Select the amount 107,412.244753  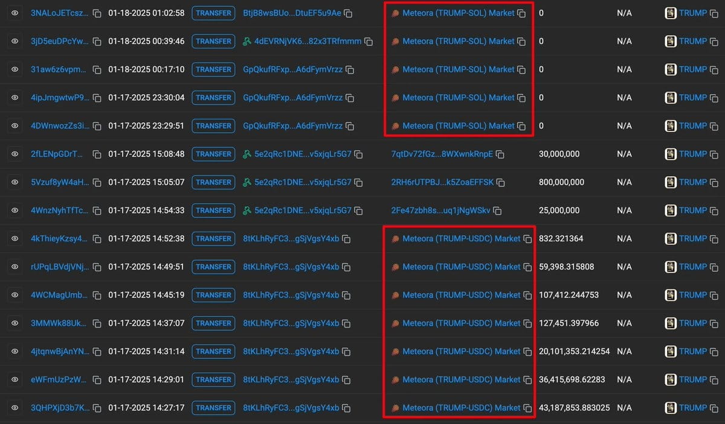click(569, 295)
